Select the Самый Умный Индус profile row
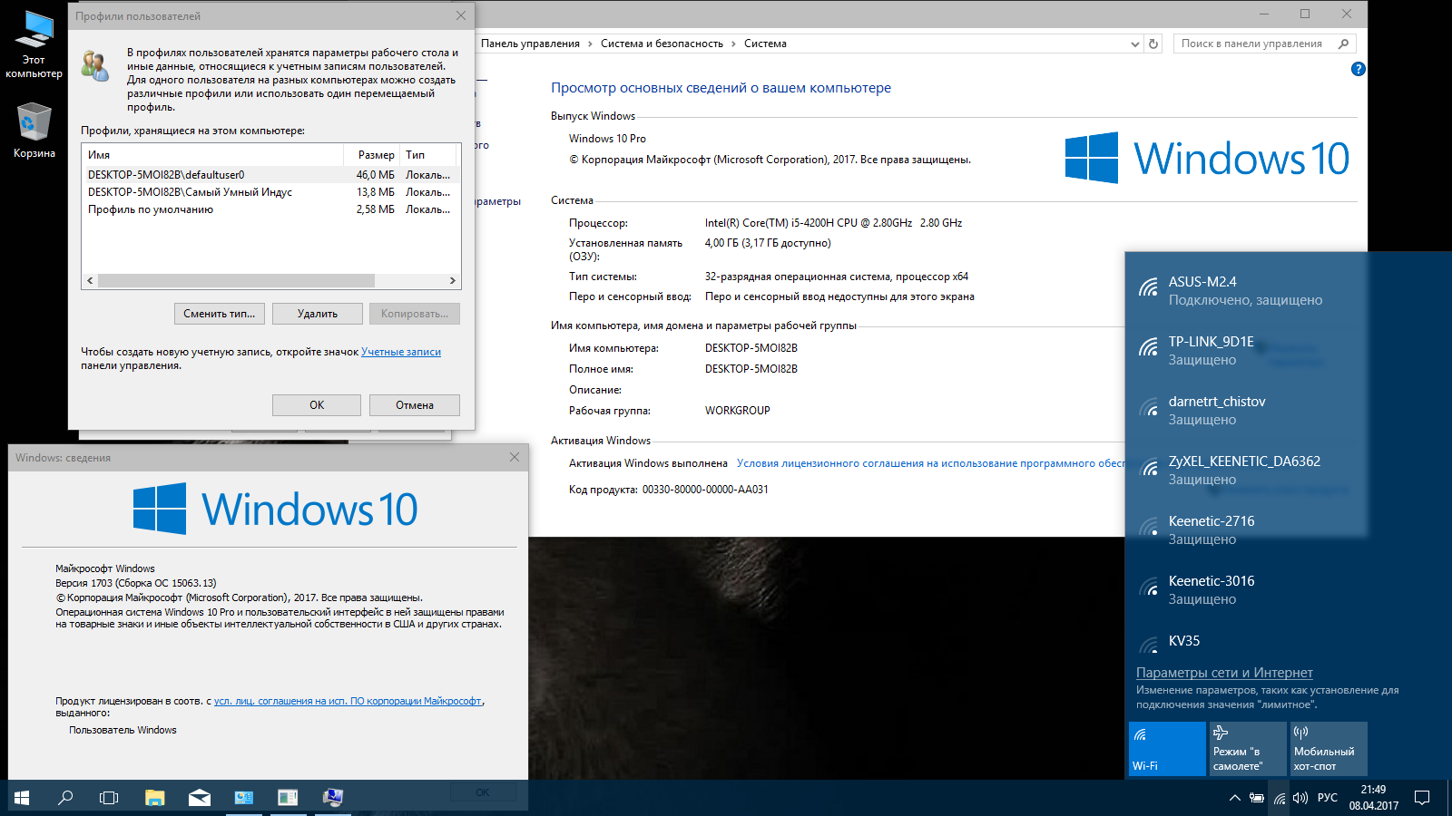1452x816 pixels. [270, 192]
